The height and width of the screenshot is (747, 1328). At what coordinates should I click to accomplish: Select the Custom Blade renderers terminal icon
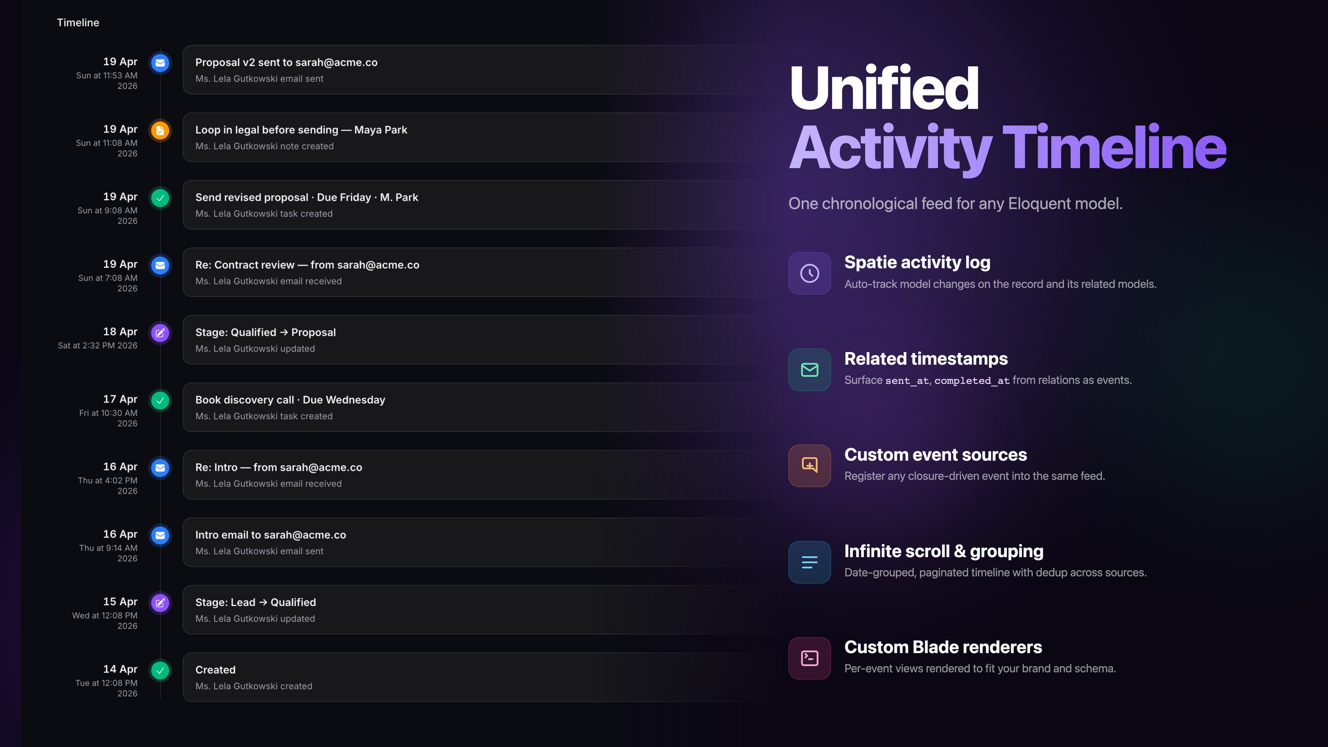tap(809, 658)
